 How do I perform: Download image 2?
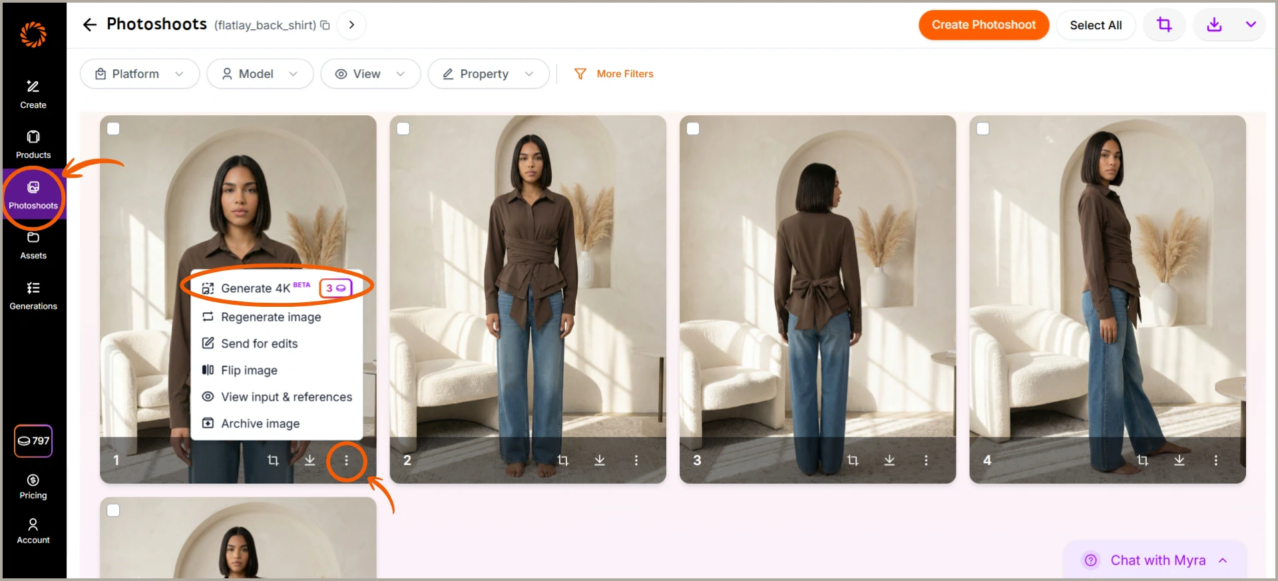[600, 461]
